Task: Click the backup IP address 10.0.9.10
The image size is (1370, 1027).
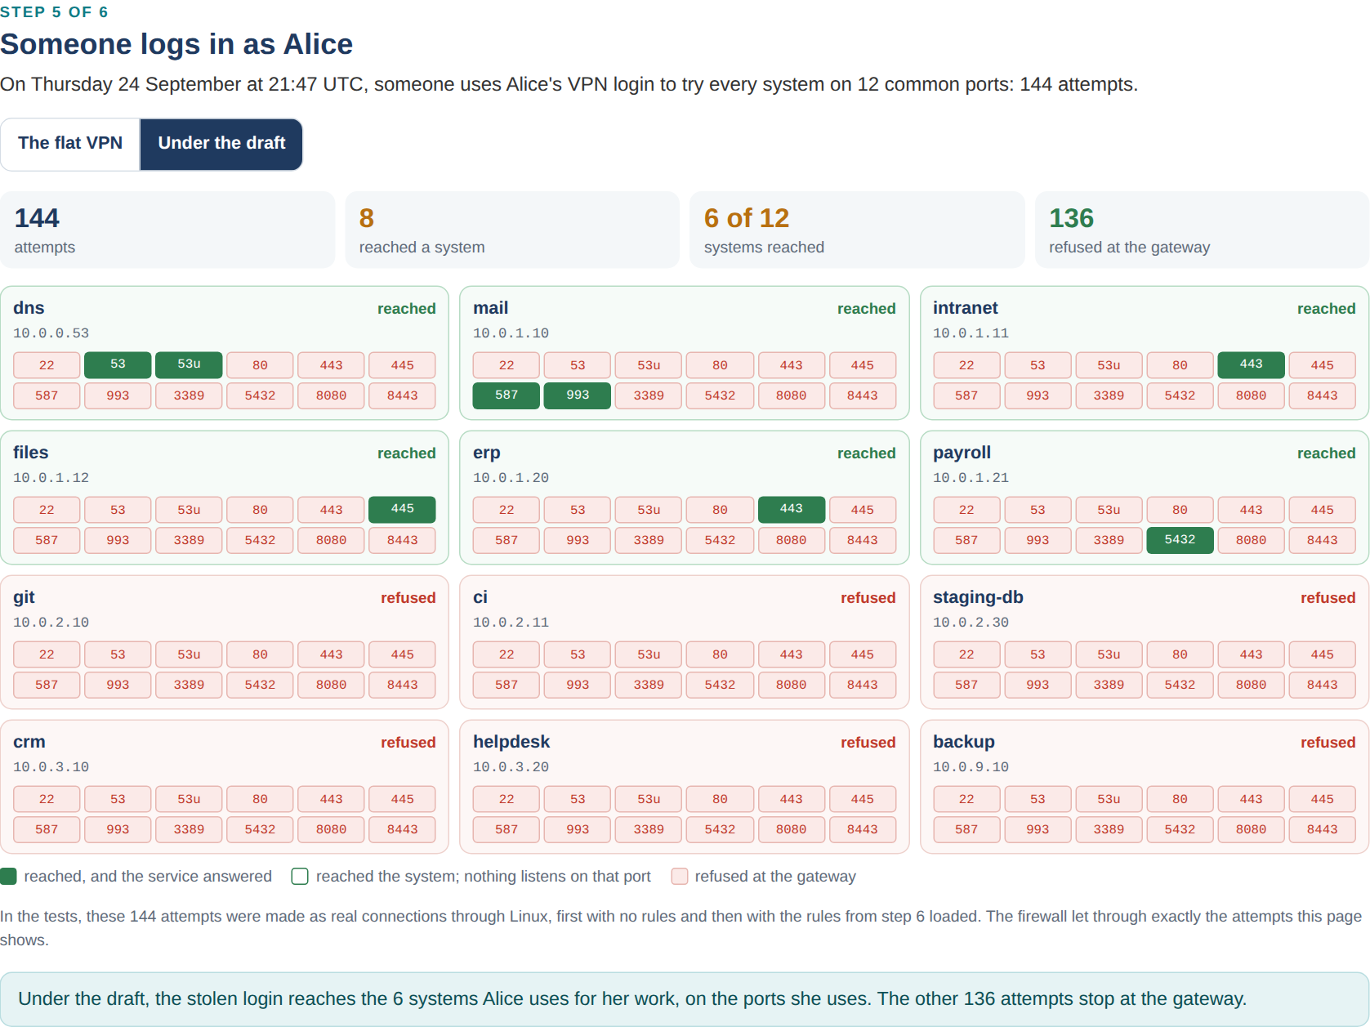Action: (971, 767)
